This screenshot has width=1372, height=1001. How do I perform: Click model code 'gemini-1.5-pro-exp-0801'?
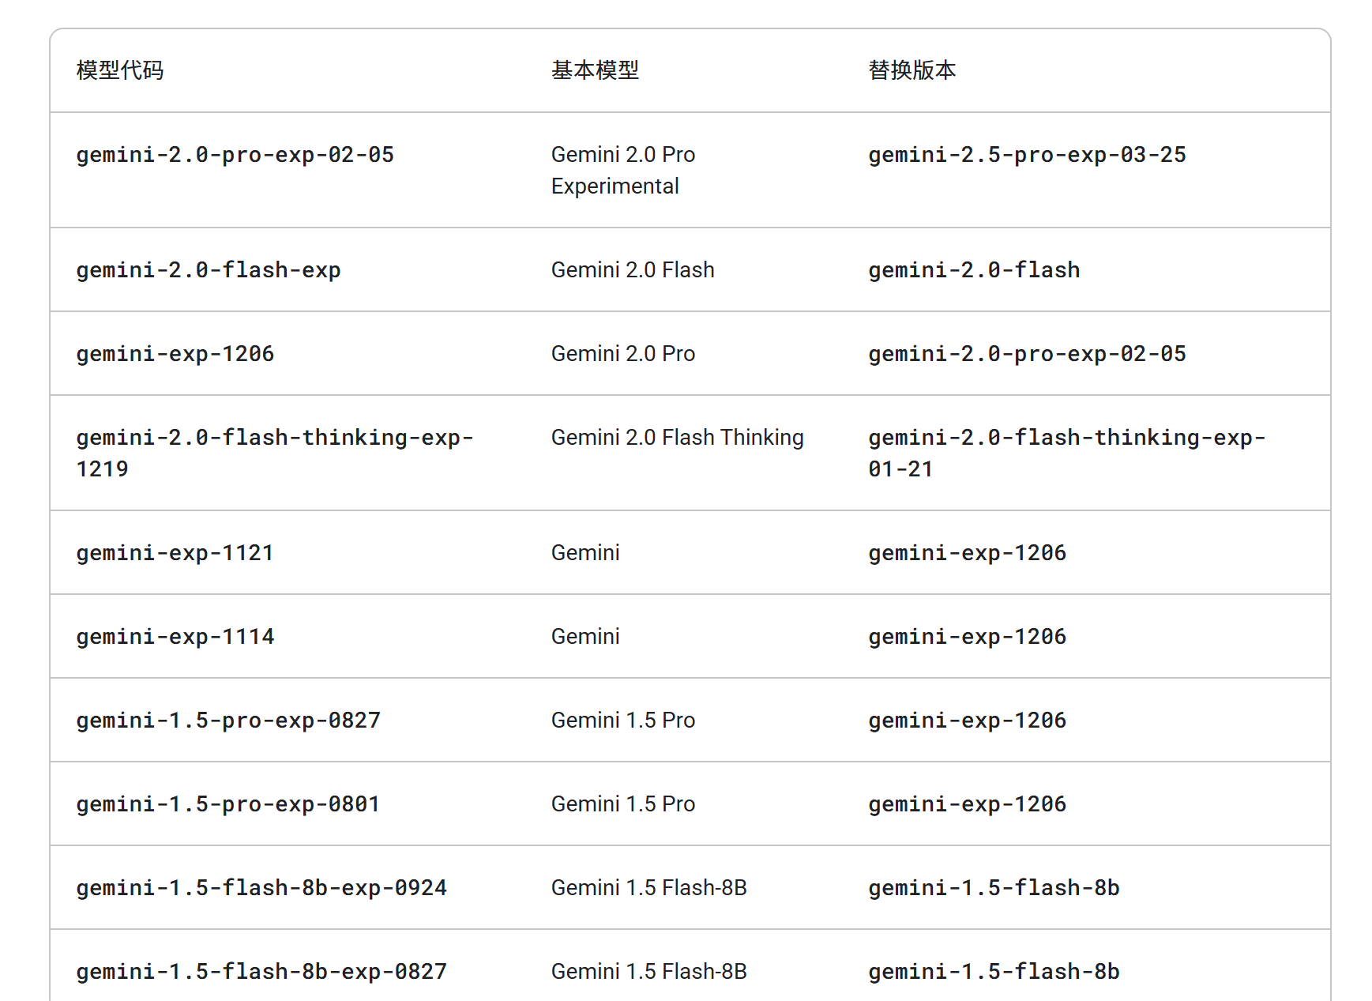(228, 804)
